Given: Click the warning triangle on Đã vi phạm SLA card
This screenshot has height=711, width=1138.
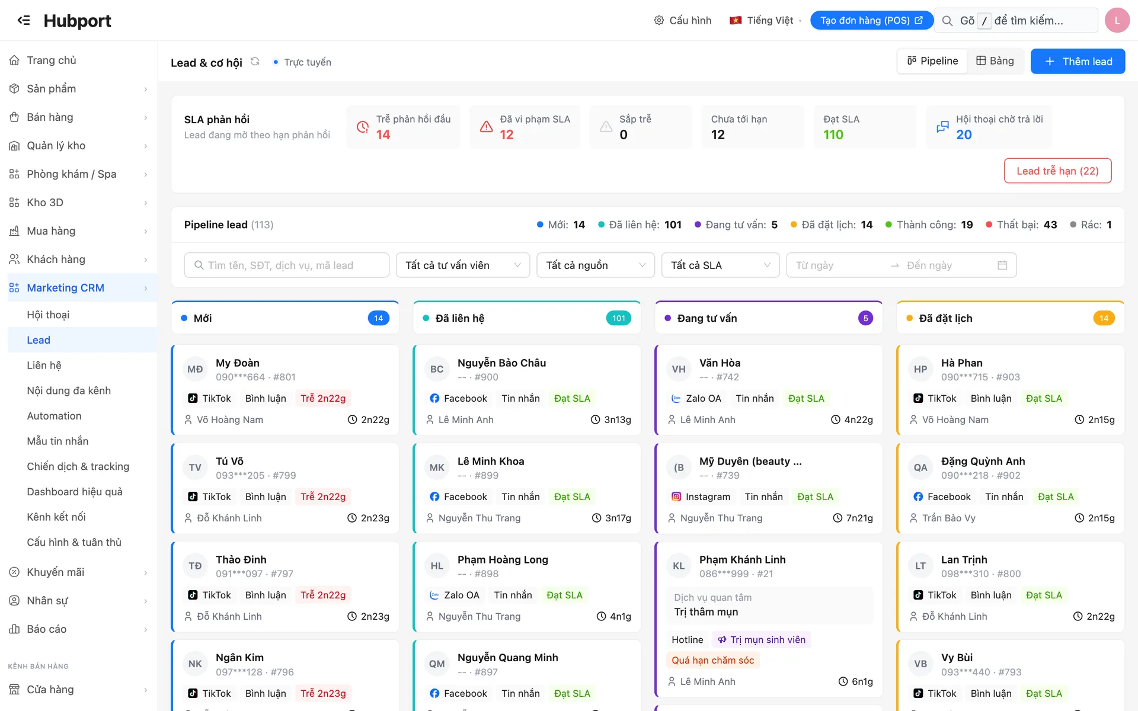Looking at the screenshot, I should tap(486, 127).
